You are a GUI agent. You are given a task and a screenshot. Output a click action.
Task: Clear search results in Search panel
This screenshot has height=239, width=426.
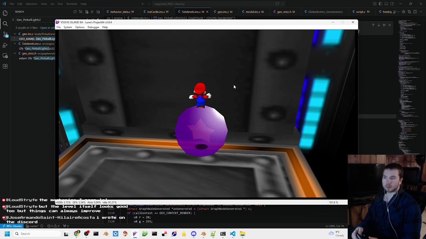coord(81,12)
